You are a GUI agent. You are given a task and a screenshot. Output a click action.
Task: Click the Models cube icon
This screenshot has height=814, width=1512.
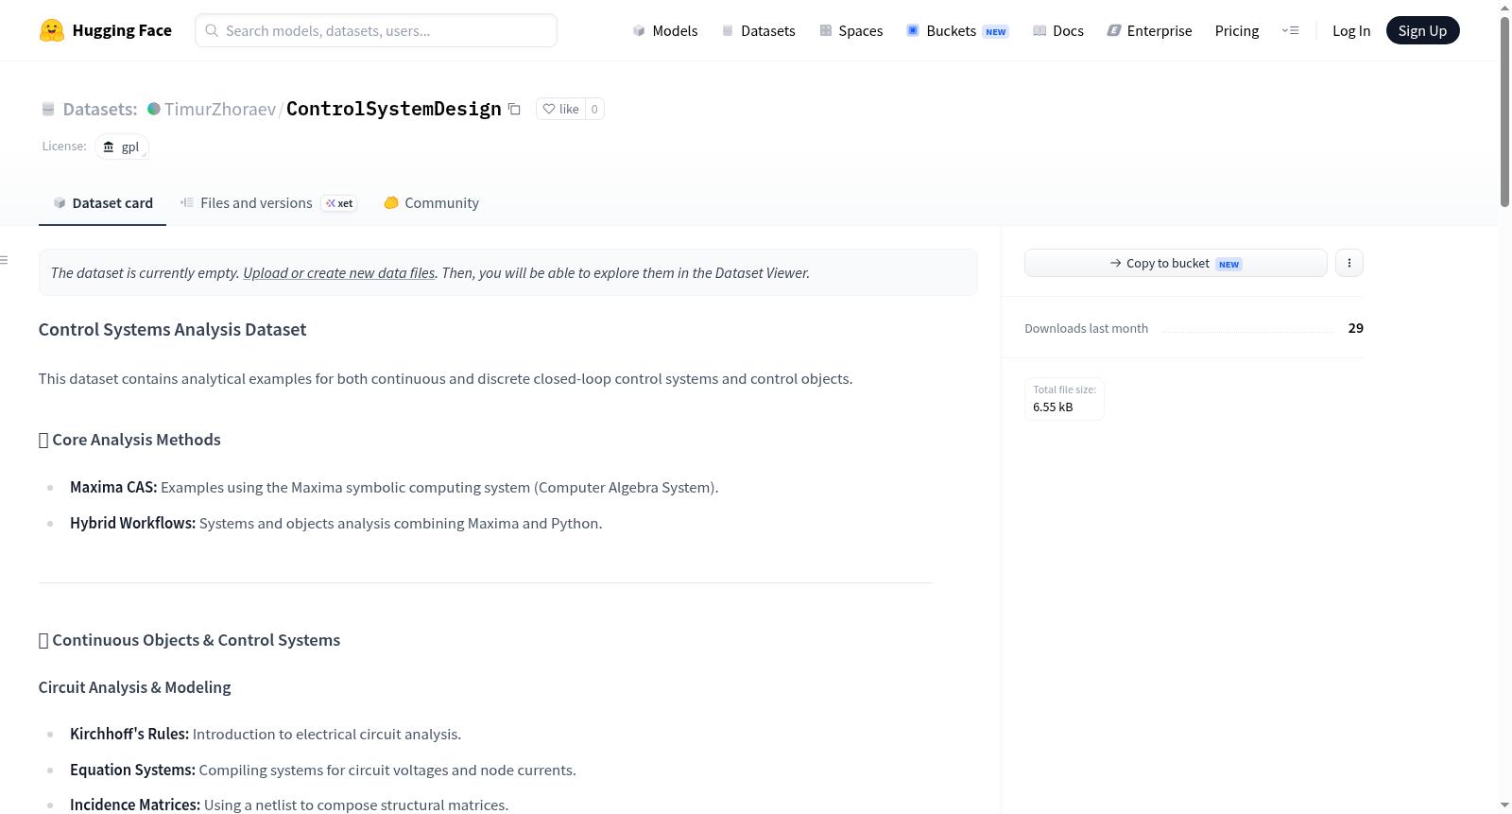pyautogui.click(x=639, y=30)
